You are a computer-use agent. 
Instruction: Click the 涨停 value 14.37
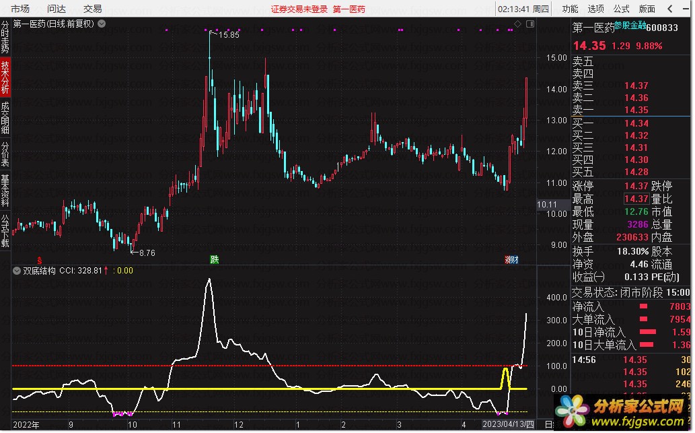point(636,186)
